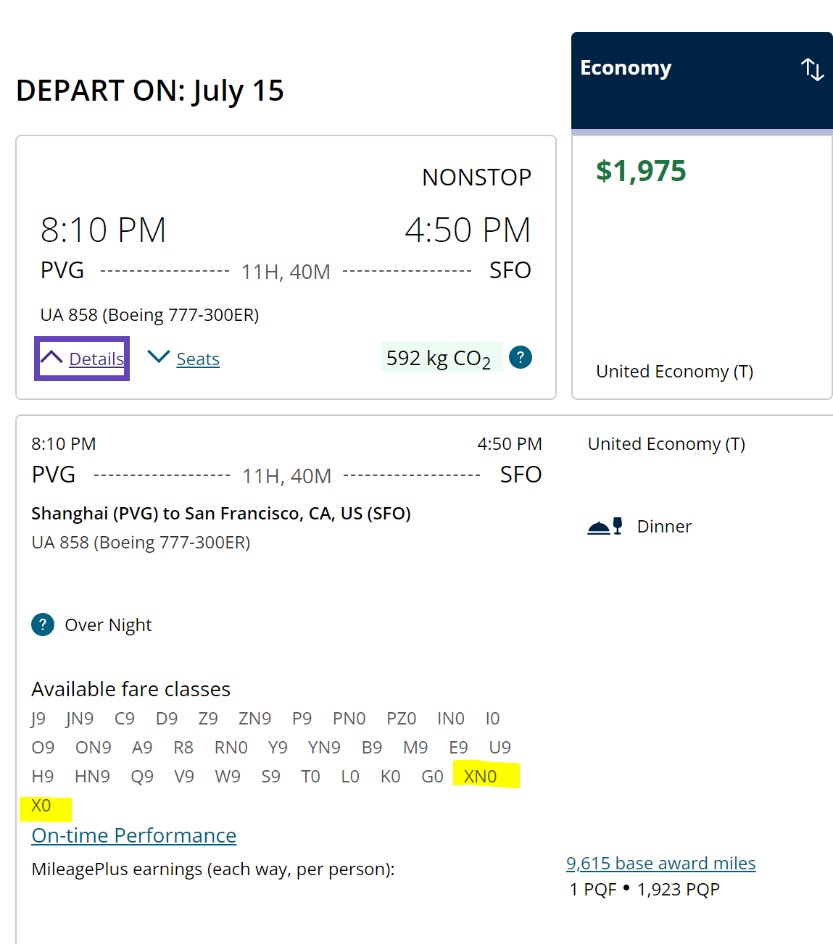This screenshot has width=833, height=944.
Task: Open the On-time Performance link
Action: (134, 835)
